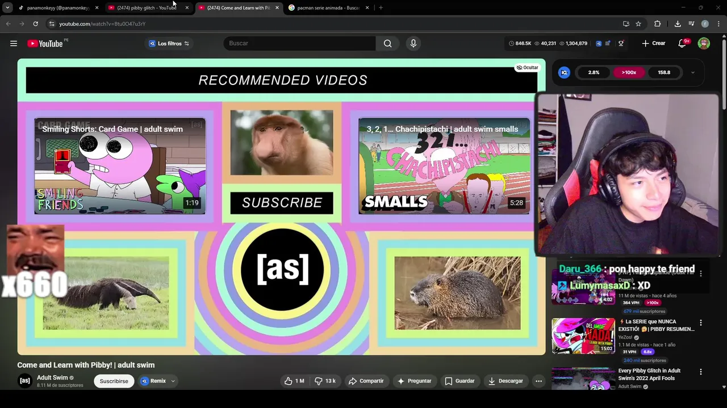Expand the Remix dropdown arrow
Screen dimensions: 727x408
pyautogui.click(x=173, y=381)
